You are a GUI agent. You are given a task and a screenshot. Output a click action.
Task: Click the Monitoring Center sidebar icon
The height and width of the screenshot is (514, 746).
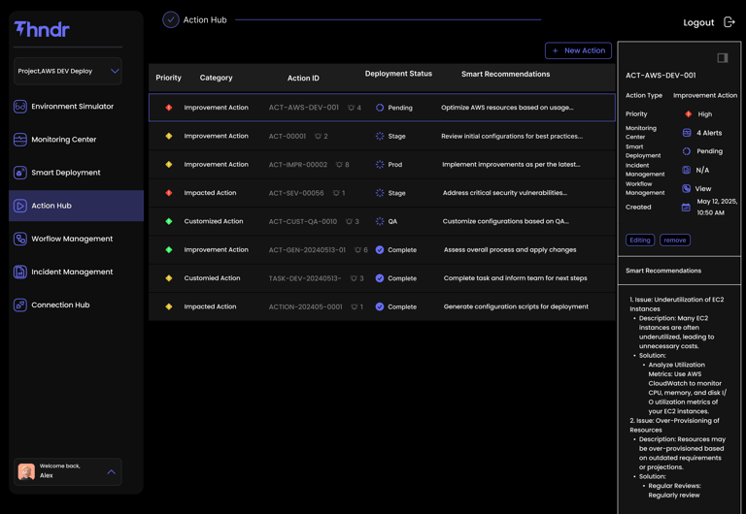pos(20,140)
